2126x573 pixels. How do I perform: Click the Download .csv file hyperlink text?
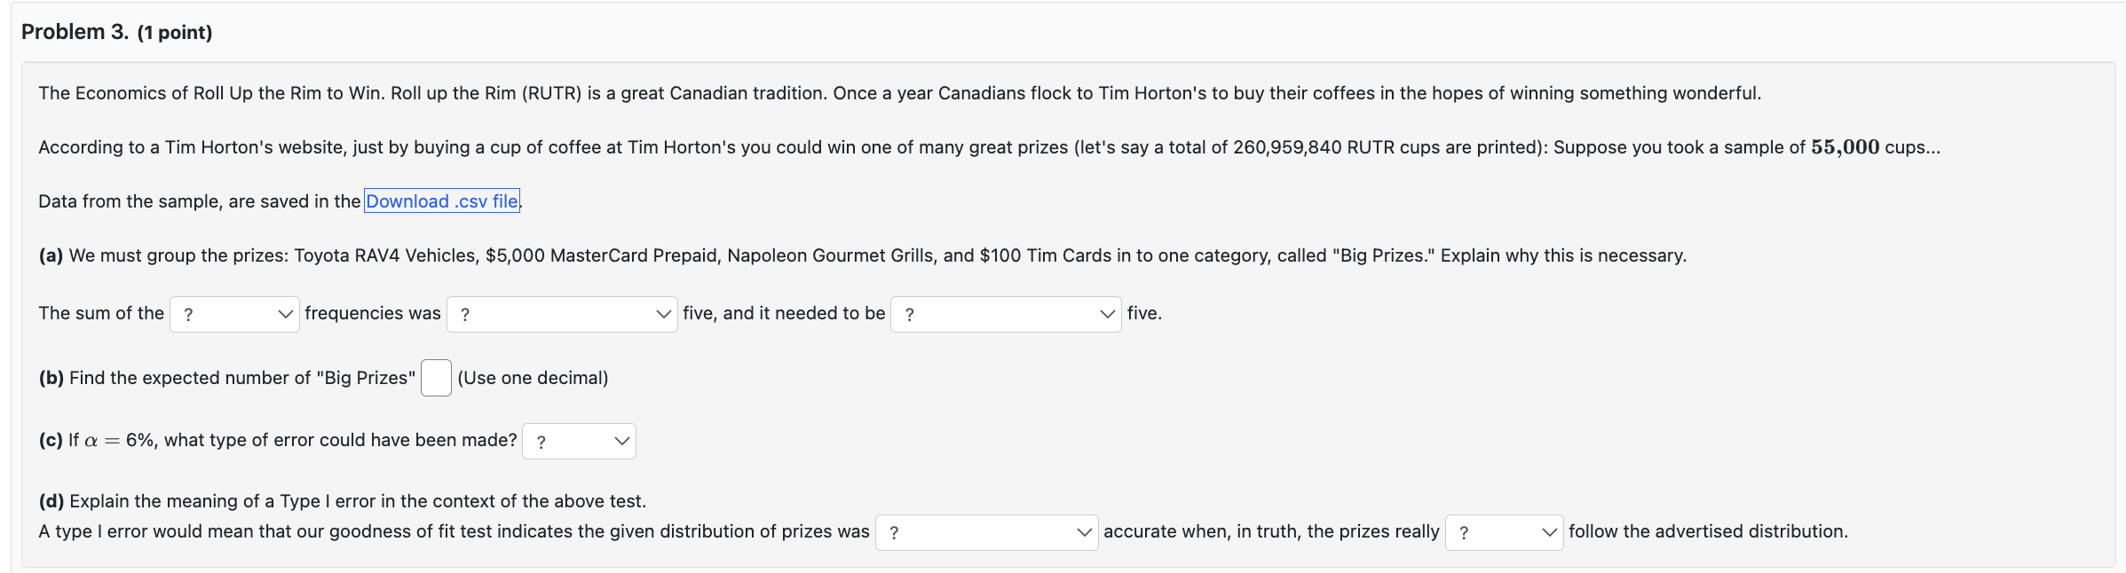point(441,201)
